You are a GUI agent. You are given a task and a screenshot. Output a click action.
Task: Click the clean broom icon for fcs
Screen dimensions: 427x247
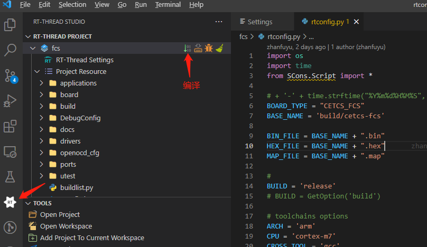219,48
